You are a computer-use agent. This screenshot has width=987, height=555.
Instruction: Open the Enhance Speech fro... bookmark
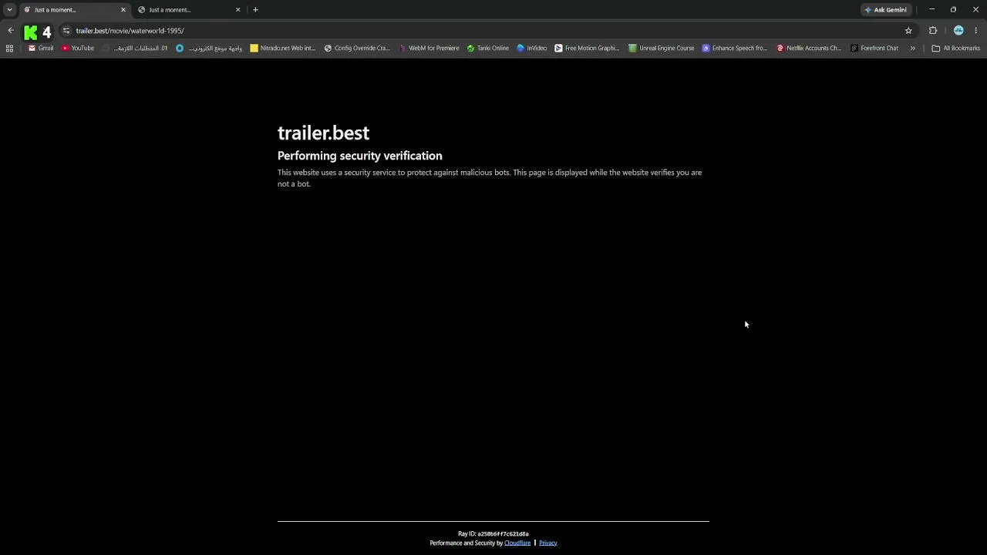(x=735, y=48)
